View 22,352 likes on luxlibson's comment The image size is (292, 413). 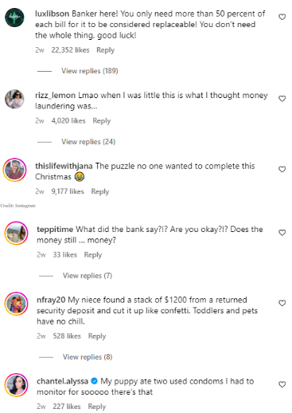click(x=70, y=50)
